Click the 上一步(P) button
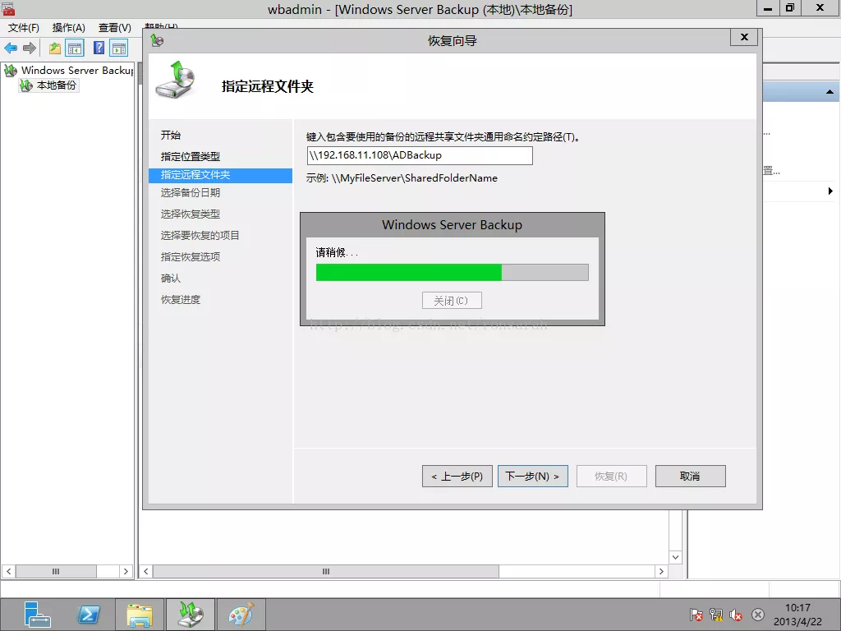The image size is (841, 631). (x=457, y=477)
